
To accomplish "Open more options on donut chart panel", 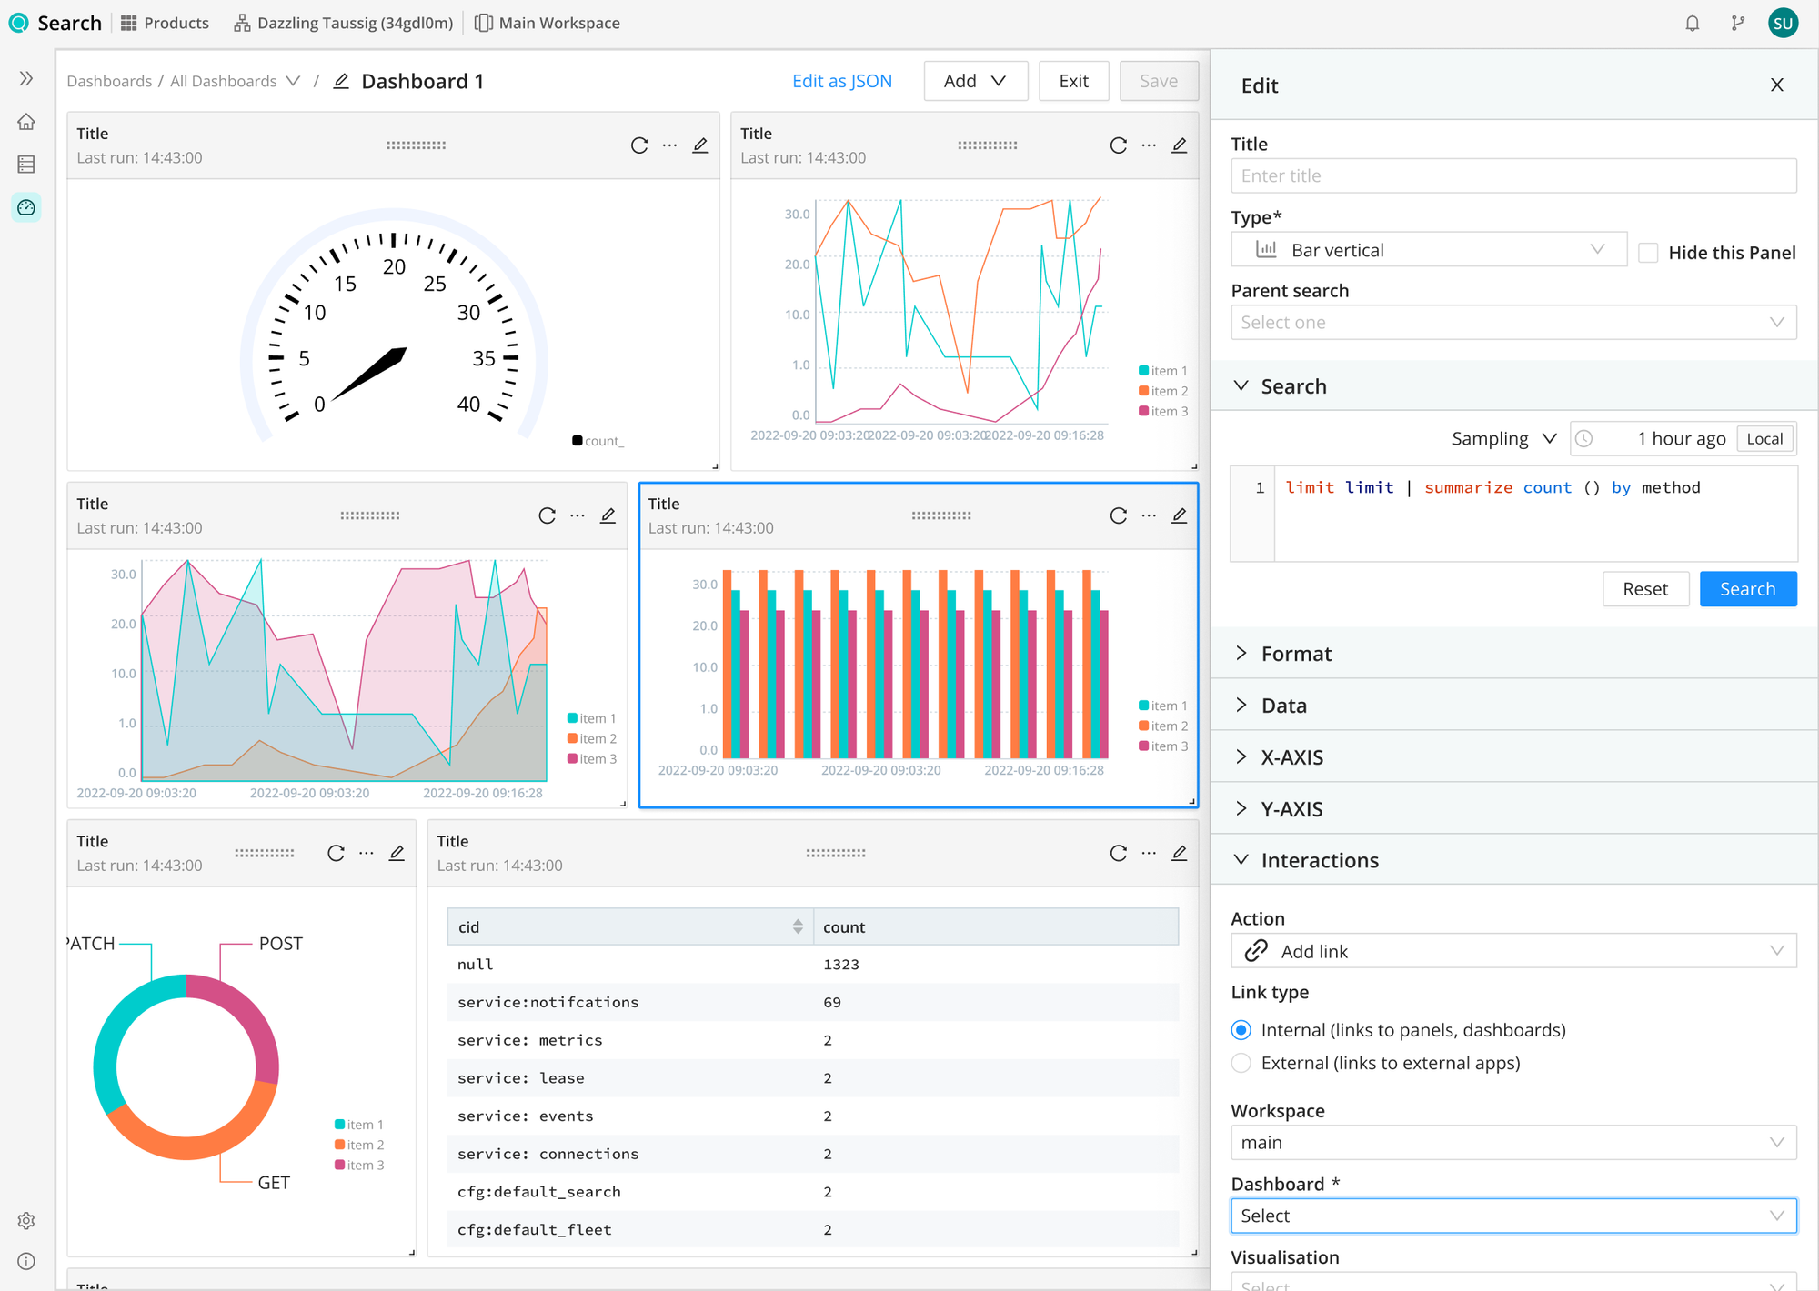I will (367, 853).
